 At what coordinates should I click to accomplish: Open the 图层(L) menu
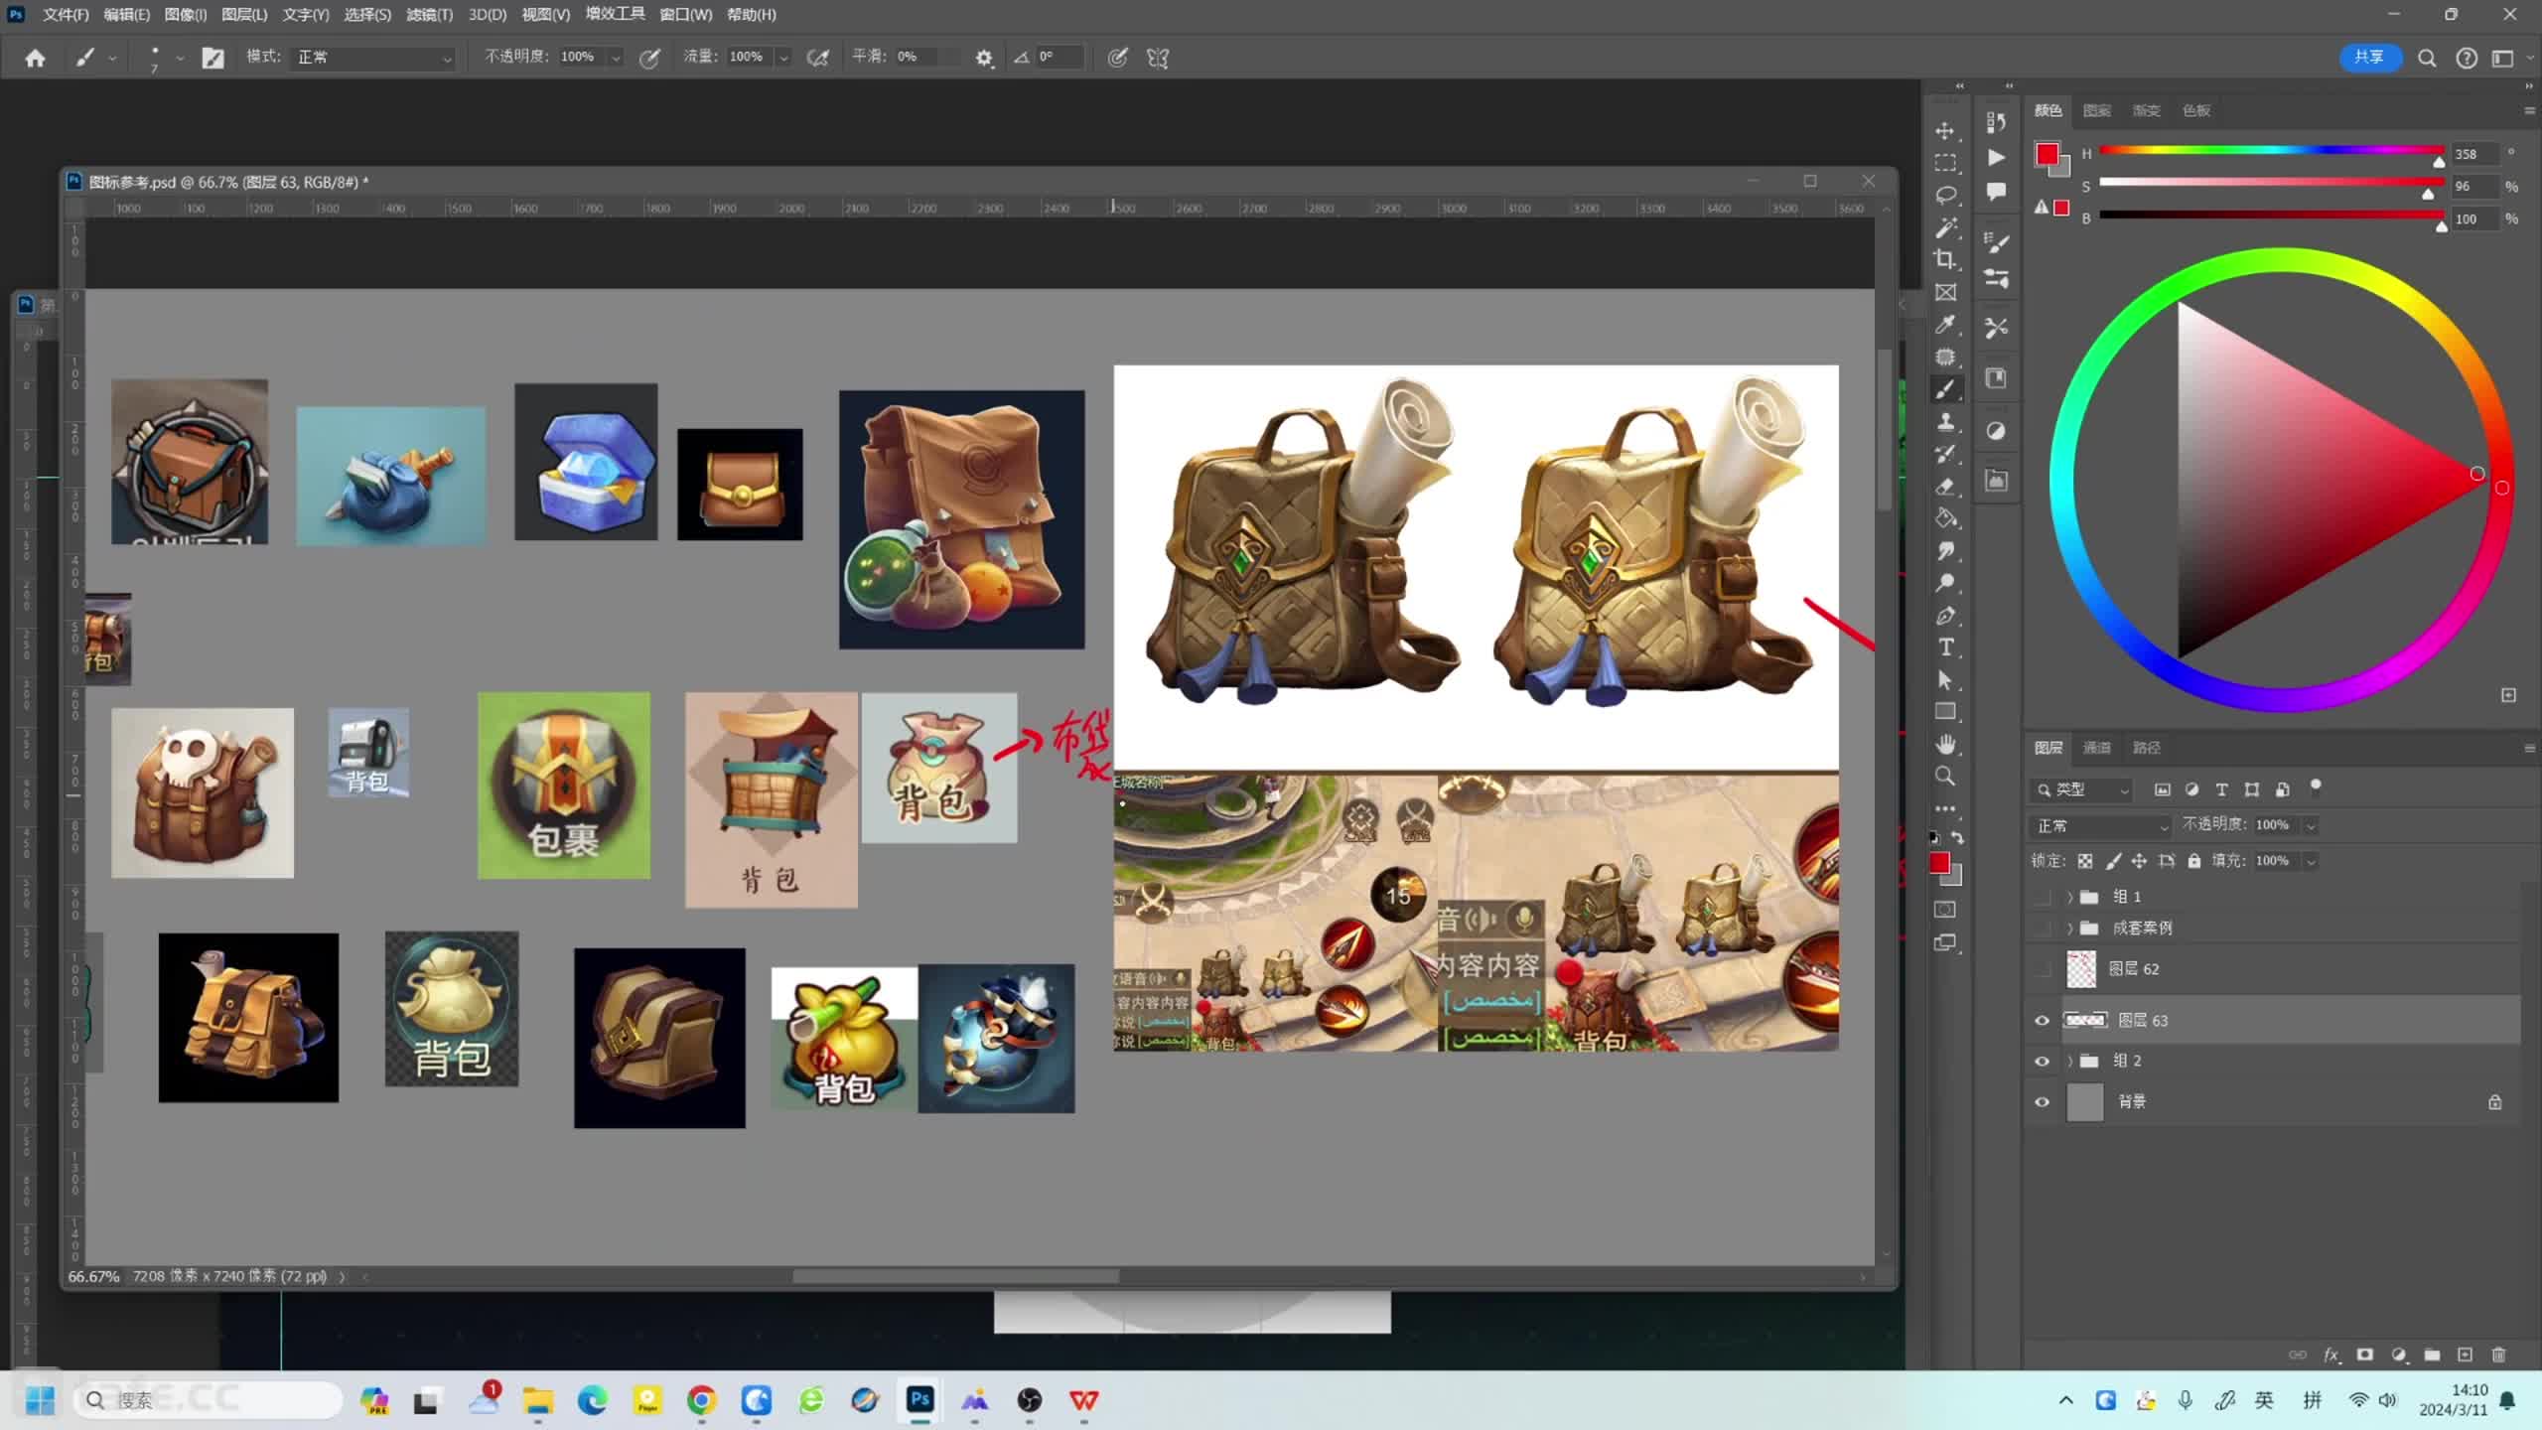[244, 15]
